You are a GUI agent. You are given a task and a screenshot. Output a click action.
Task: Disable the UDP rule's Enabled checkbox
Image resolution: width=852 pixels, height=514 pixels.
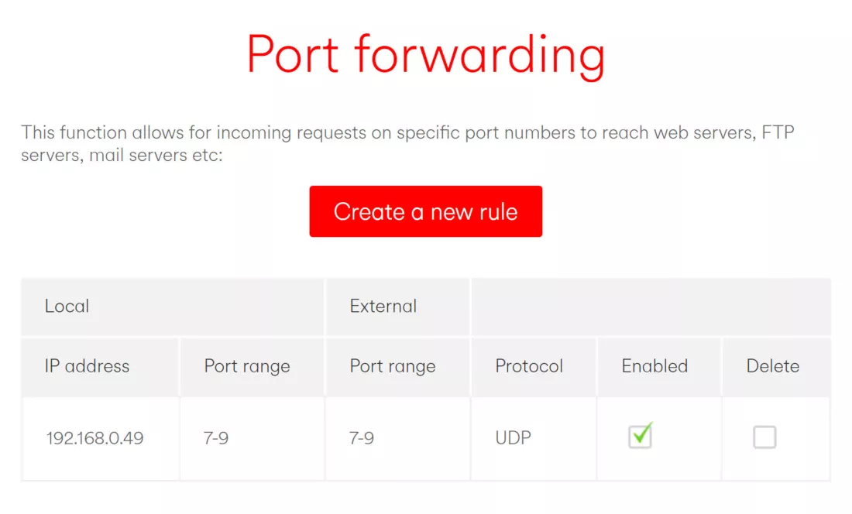click(x=640, y=437)
